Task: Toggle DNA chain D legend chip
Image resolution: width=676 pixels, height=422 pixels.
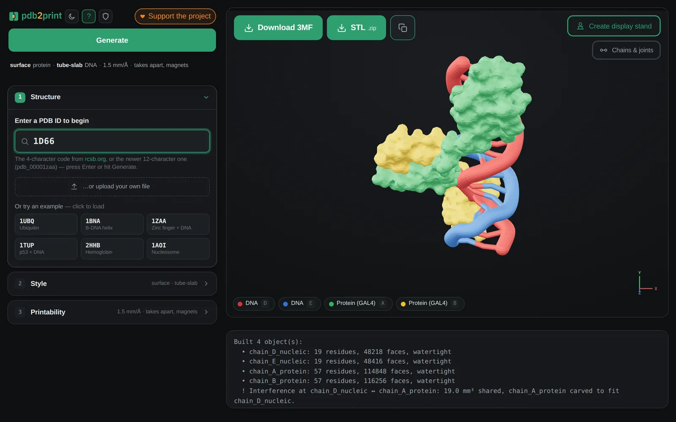Action: (253, 303)
